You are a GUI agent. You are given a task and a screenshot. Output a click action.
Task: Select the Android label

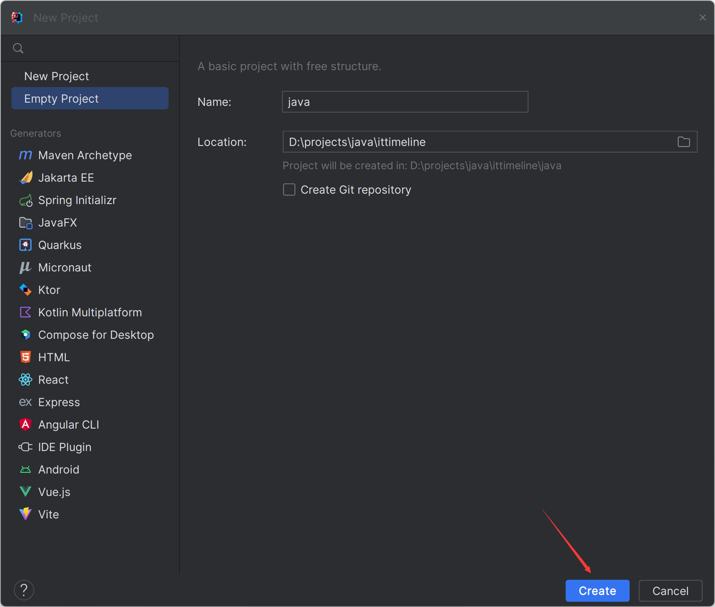click(59, 469)
